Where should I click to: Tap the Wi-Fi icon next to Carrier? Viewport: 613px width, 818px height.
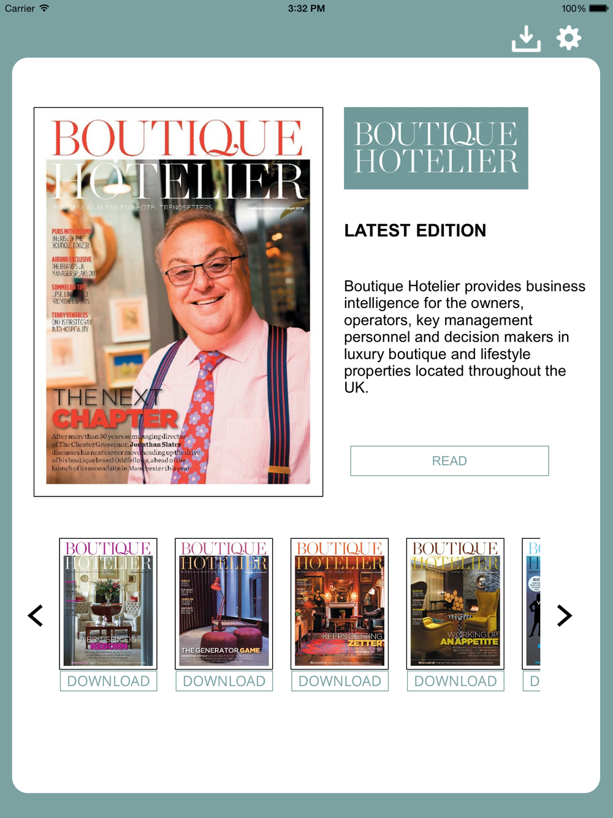tap(44, 9)
